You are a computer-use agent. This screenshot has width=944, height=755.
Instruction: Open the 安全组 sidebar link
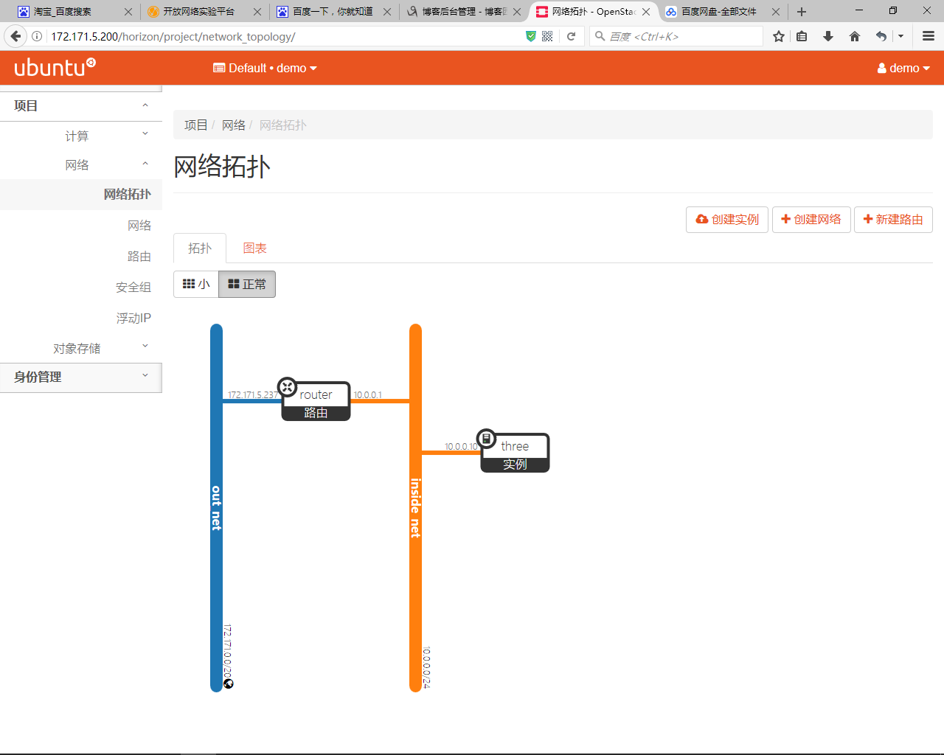(x=133, y=288)
